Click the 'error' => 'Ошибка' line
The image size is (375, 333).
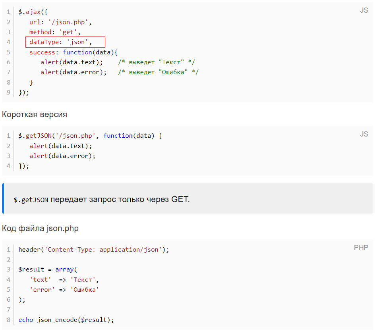click(x=64, y=290)
